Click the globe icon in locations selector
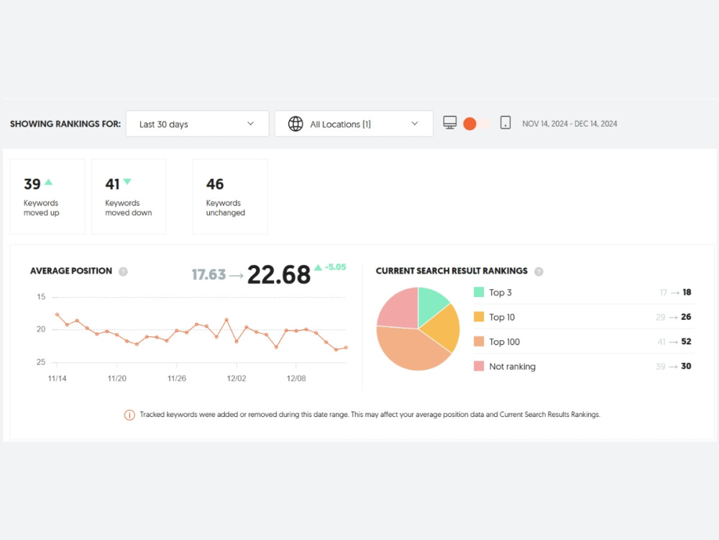This screenshot has height=540, width=719. click(296, 124)
